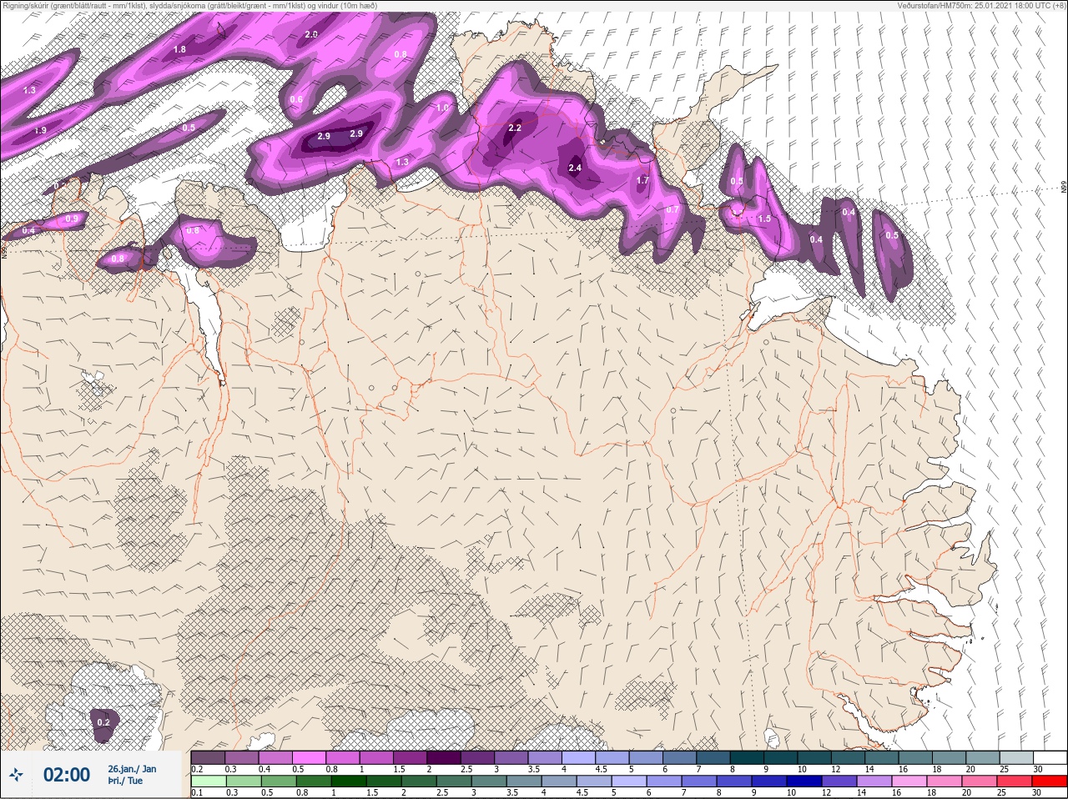Click the Veðurstofan logo icon
This screenshot has width=1068, height=799.
(16, 775)
